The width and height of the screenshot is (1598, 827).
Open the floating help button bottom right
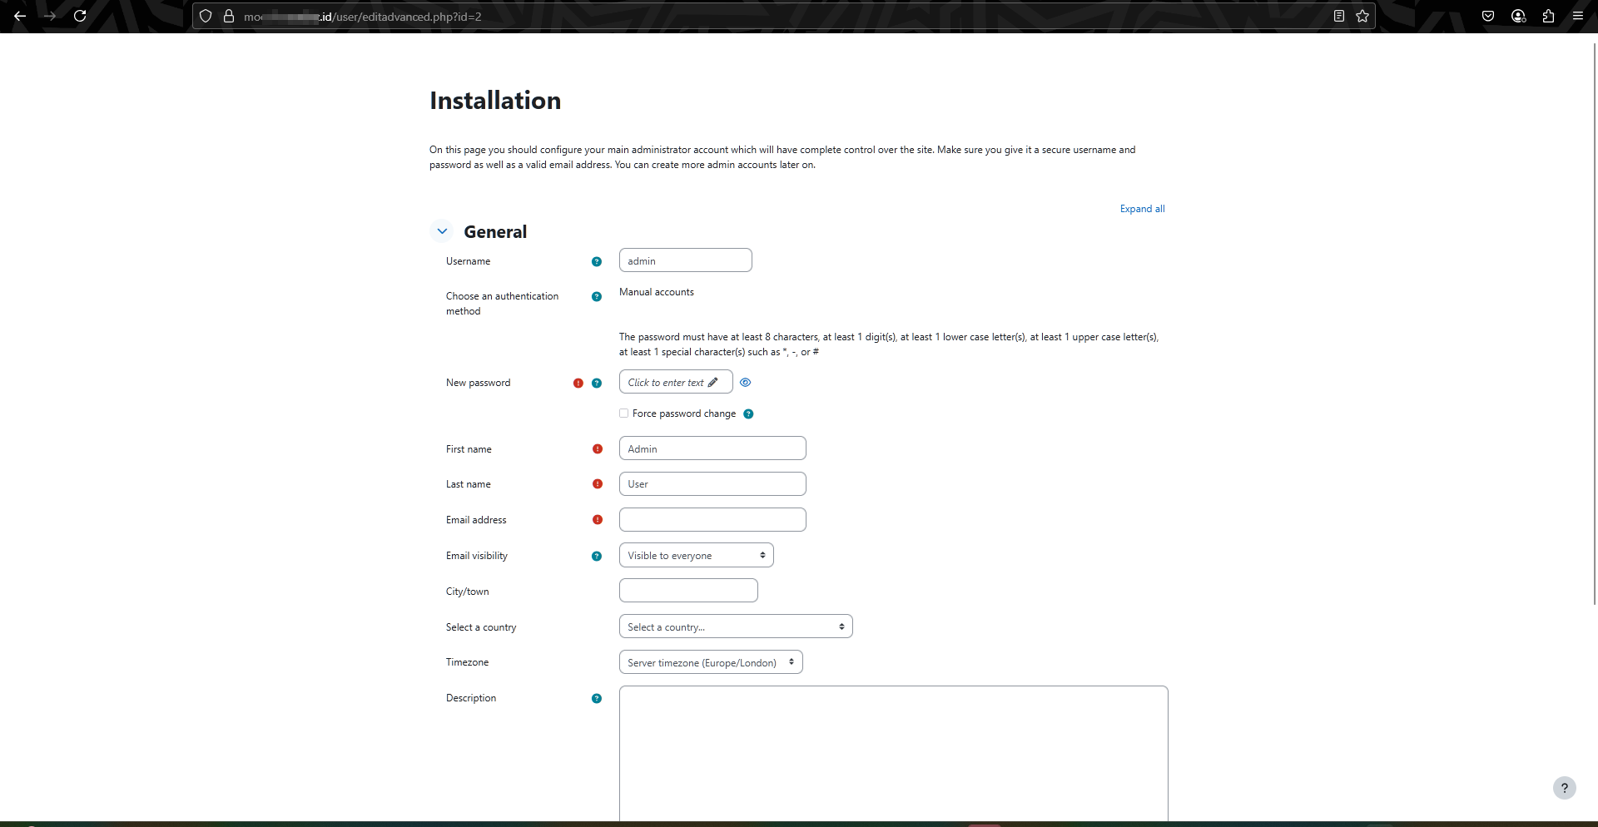coord(1566,788)
